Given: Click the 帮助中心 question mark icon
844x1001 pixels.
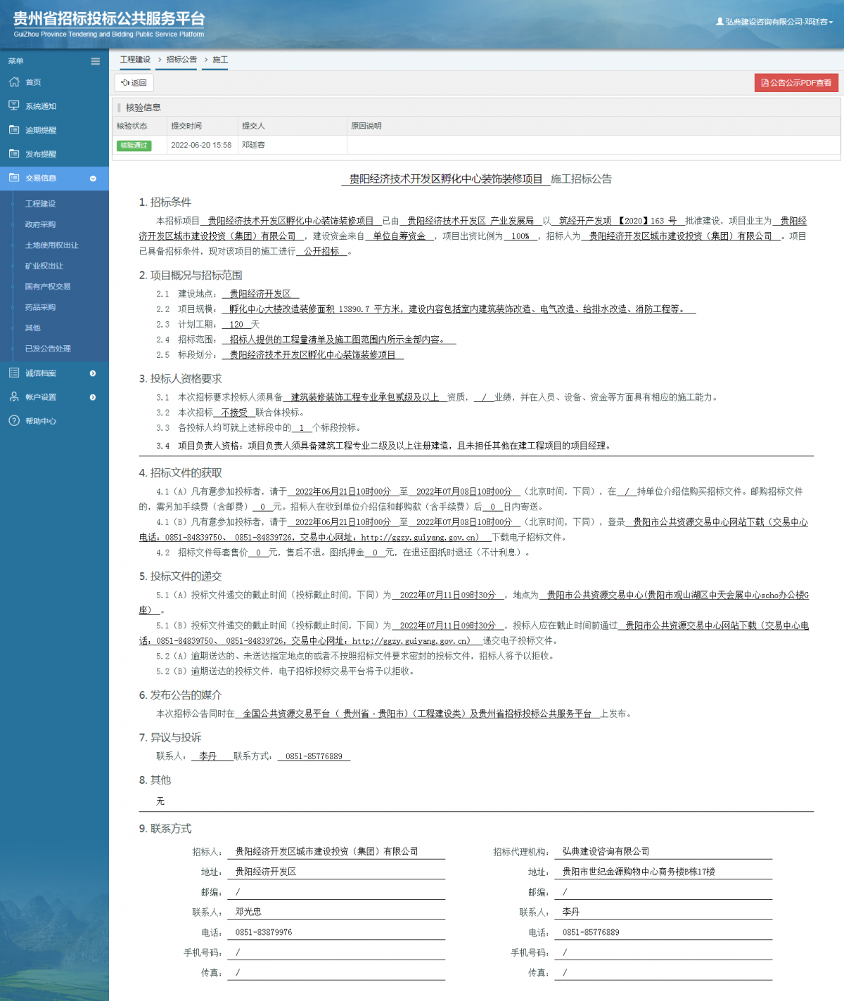Looking at the screenshot, I should (14, 421).
